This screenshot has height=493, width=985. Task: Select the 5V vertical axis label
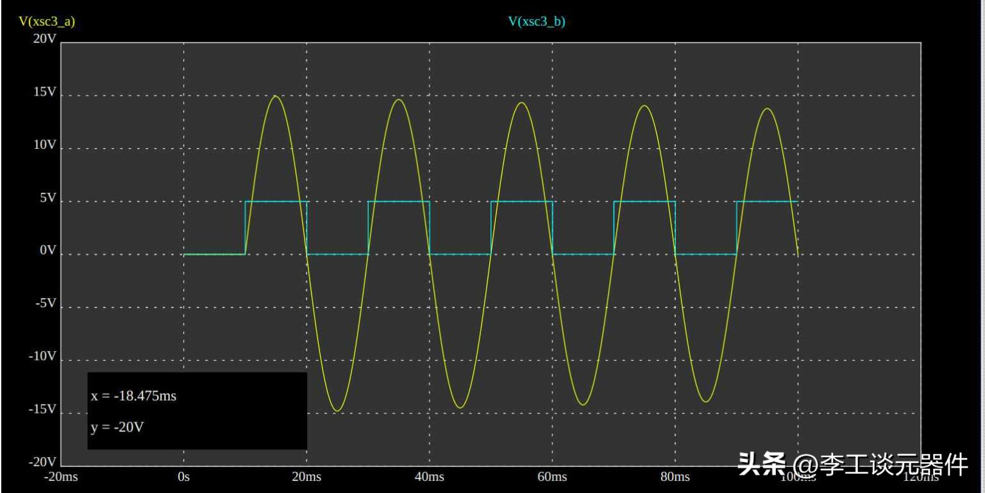pyautogui.click(x=48, y=199)
